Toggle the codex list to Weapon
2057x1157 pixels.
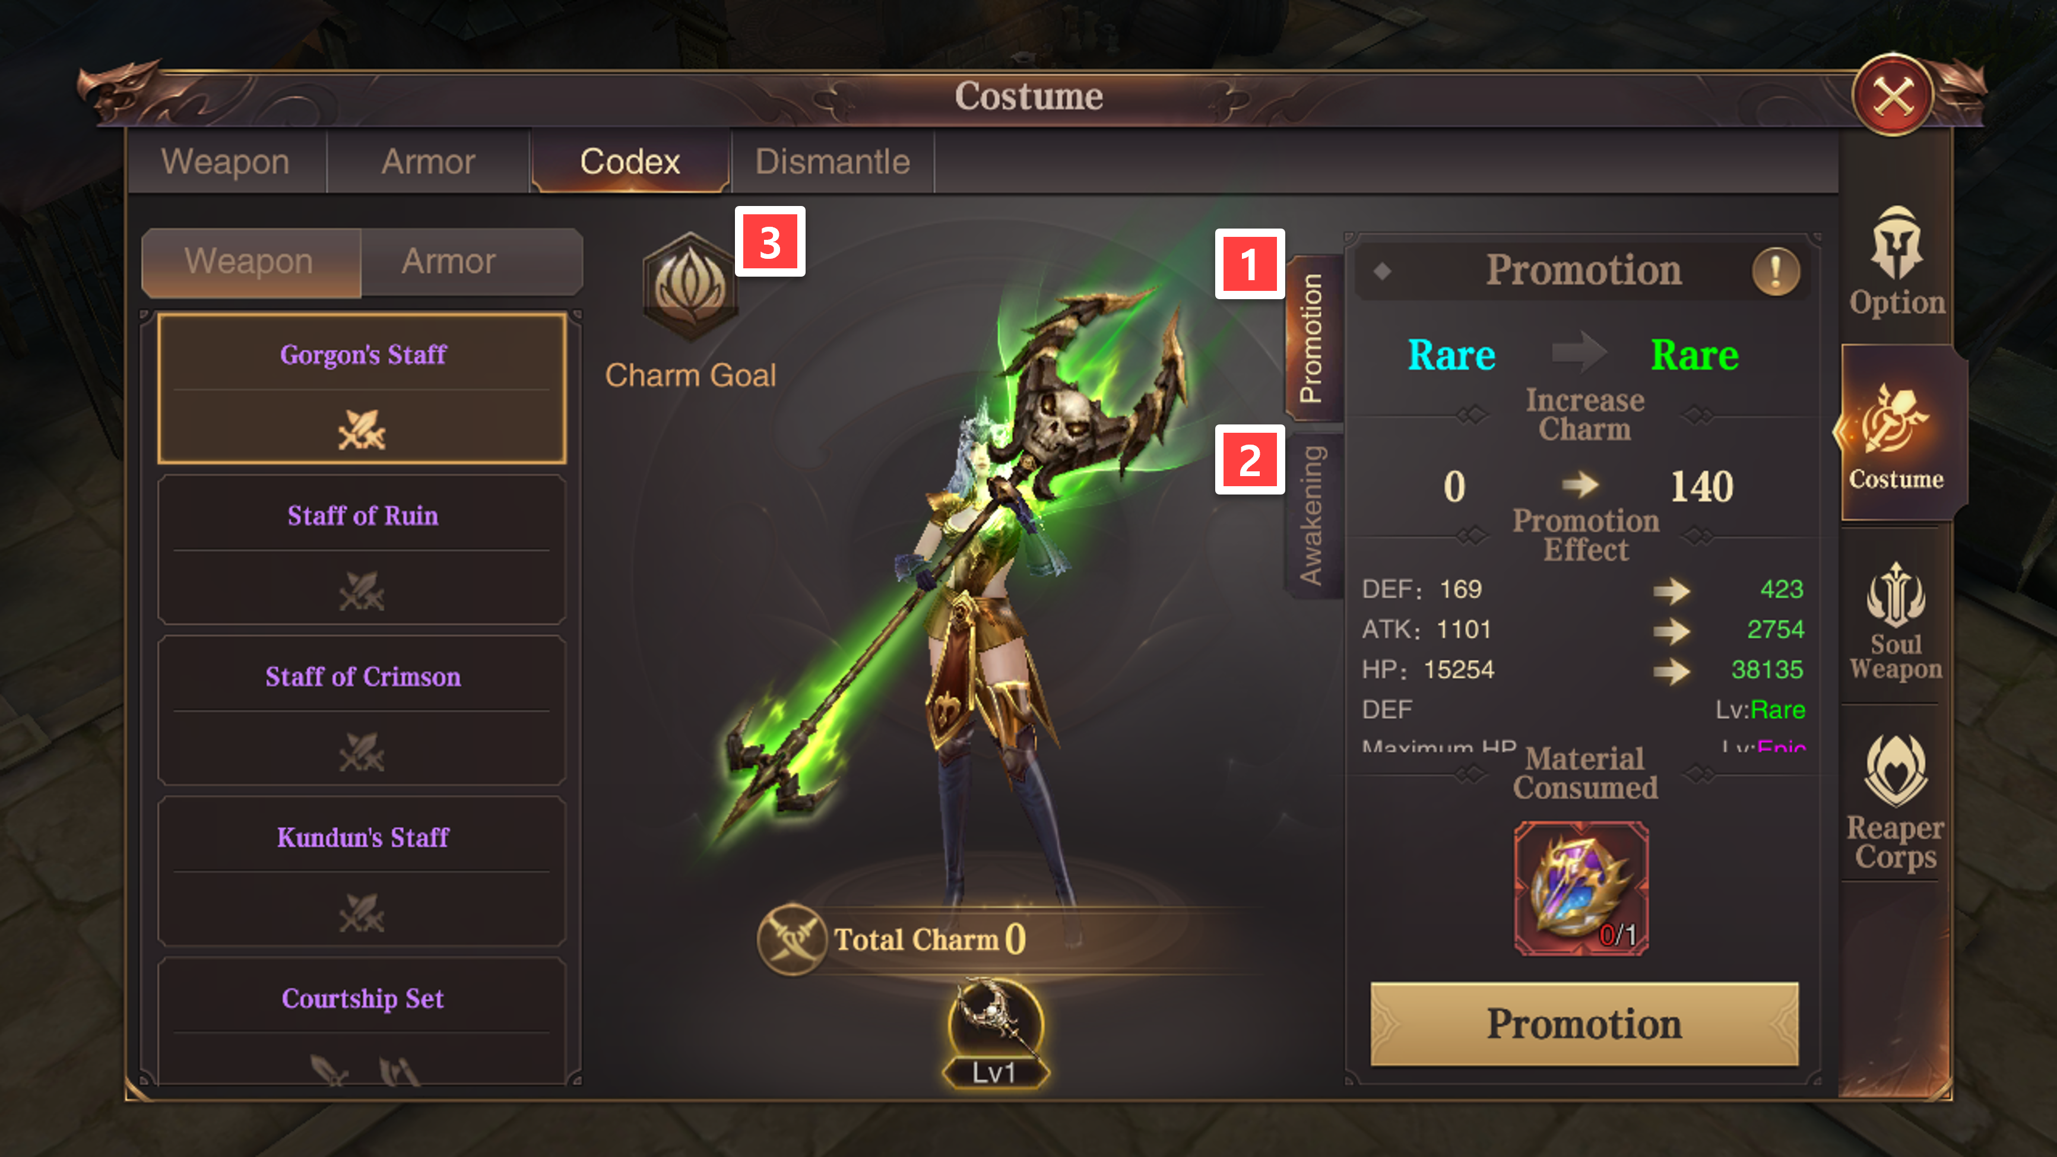tap(251, 262)
